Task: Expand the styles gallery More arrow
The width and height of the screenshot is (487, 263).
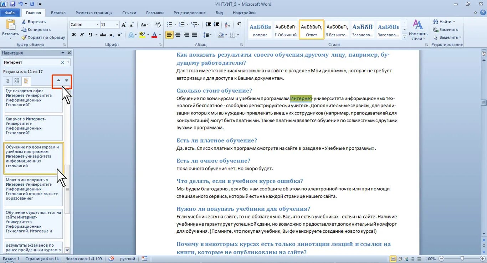Action: click(404, 37)
